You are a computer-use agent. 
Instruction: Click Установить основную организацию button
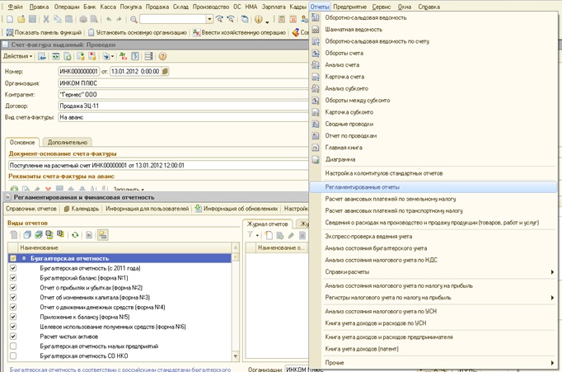tap(138, 33)
